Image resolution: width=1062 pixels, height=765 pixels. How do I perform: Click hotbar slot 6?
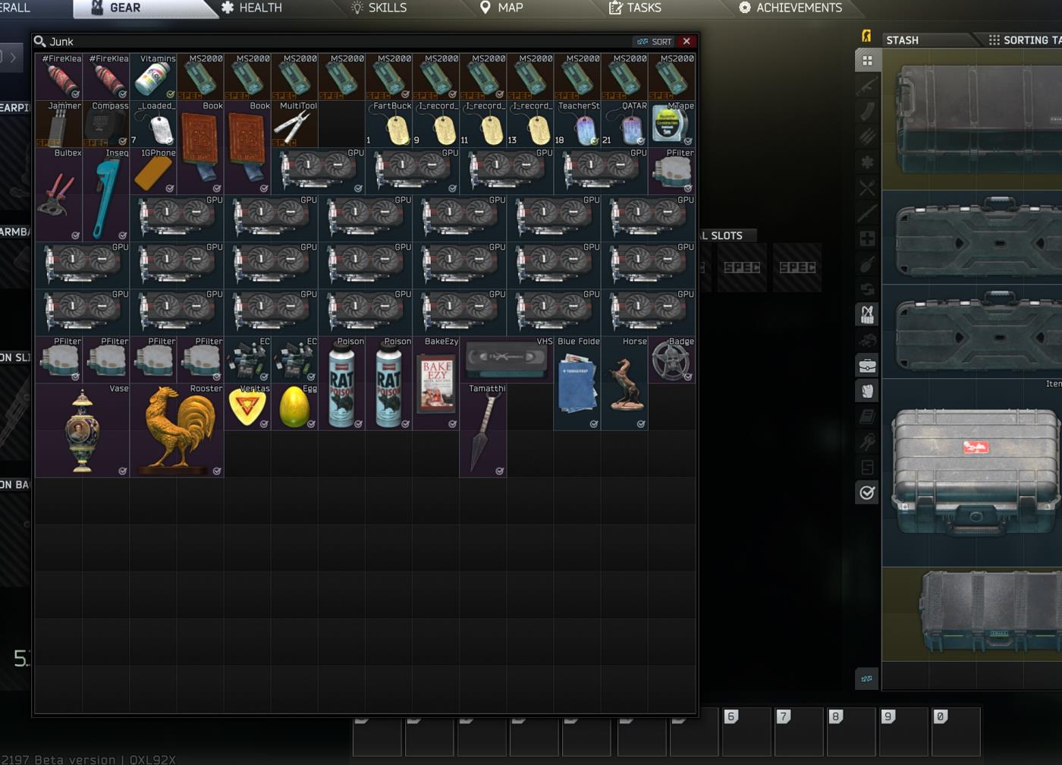pos(747,732)
